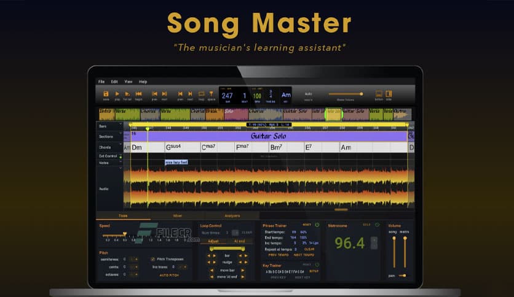Click the blue note label in Notes track

tap(176, 162)
